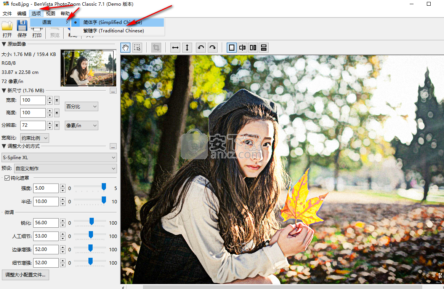Open the 视图 view menu
Image resolution: width=444 pixels, height=289 pixels.
50,13
